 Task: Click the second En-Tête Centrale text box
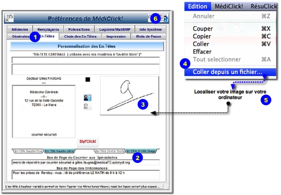[86, 69]
